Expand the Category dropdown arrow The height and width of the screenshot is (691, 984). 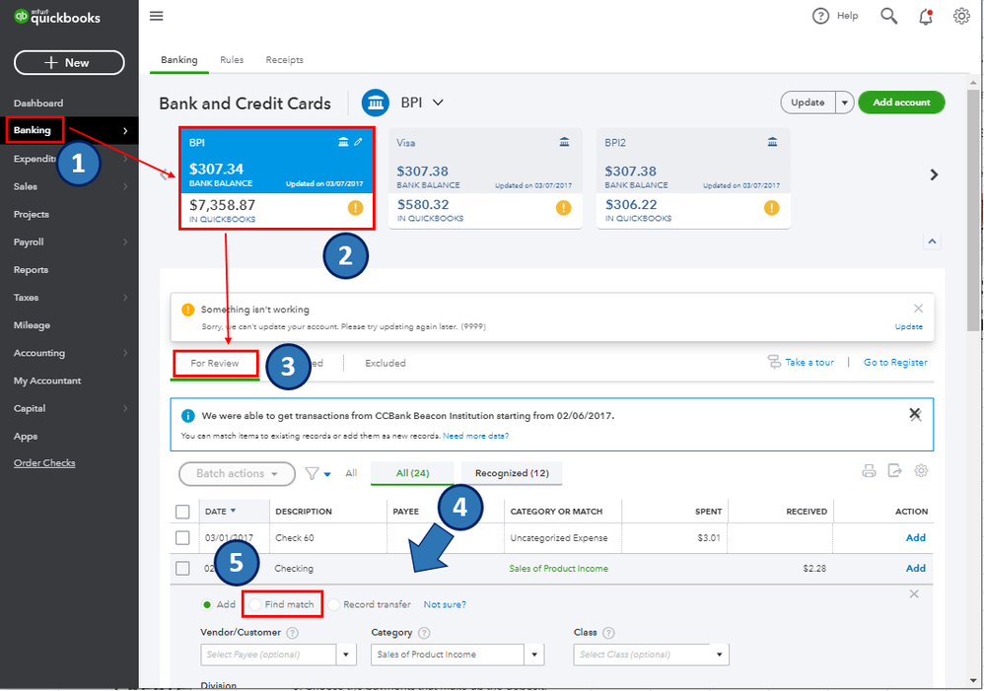534,655
